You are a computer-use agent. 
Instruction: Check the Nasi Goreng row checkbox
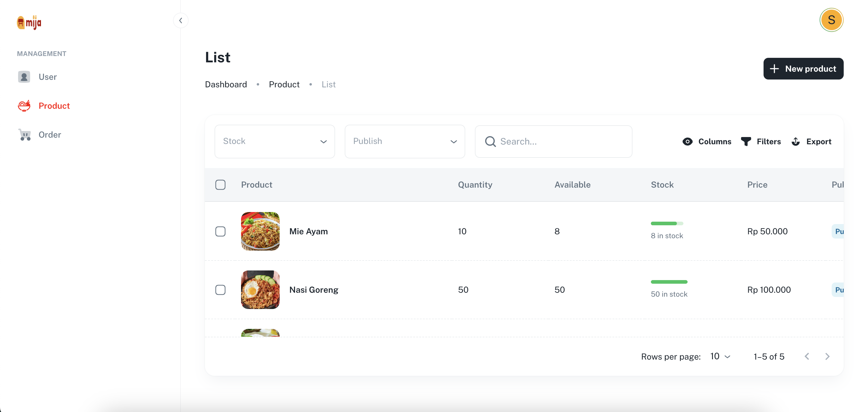click(220, 290)
